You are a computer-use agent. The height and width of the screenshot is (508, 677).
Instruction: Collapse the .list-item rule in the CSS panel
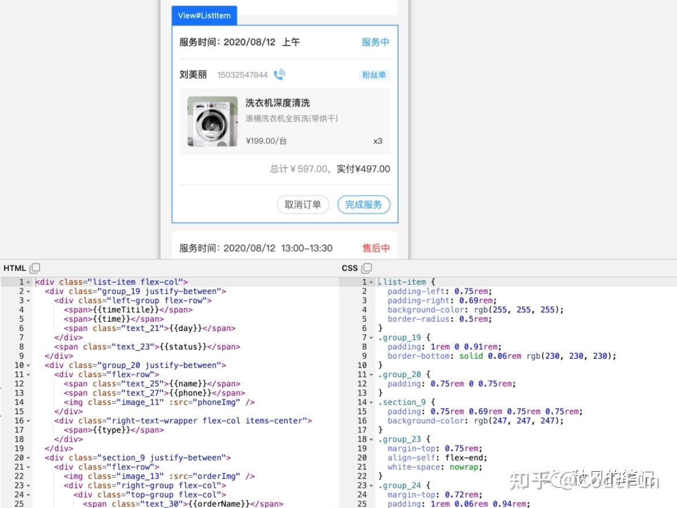(372, 282)
